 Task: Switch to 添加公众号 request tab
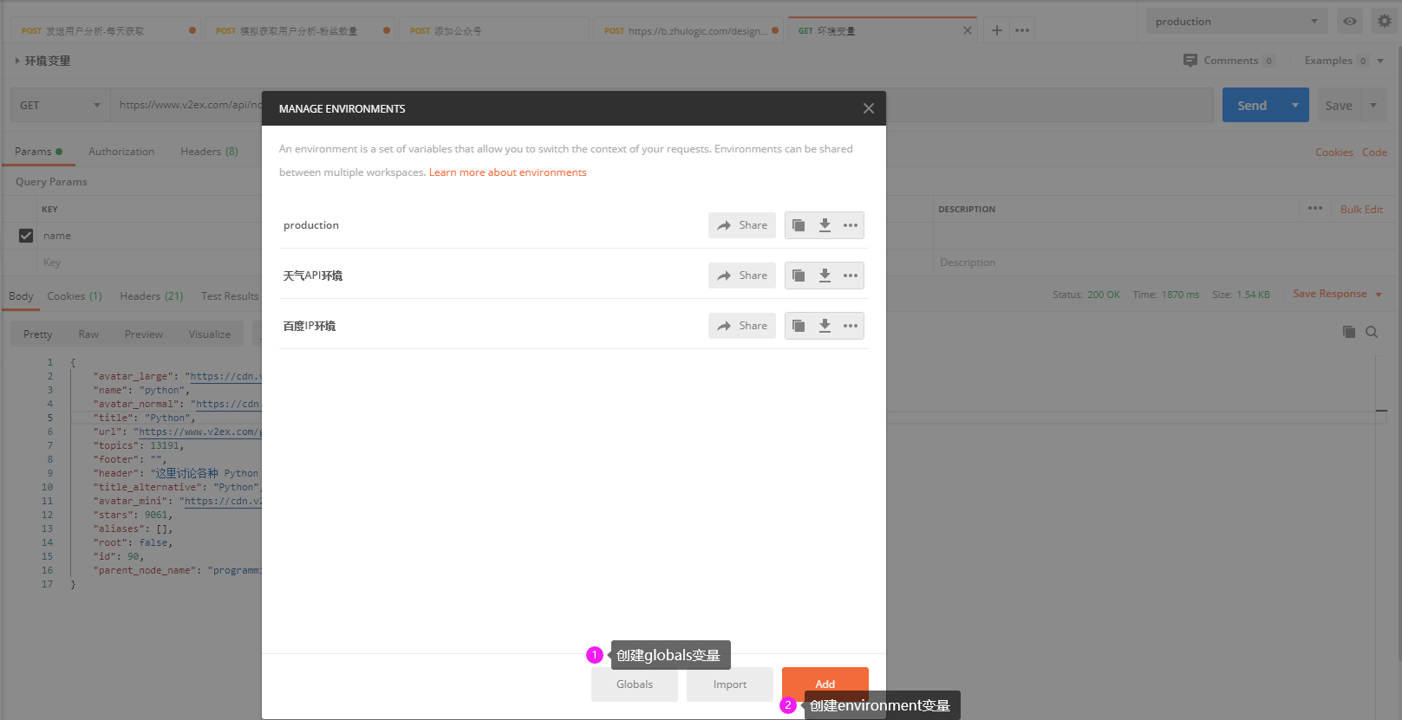[x=494, y=30]
